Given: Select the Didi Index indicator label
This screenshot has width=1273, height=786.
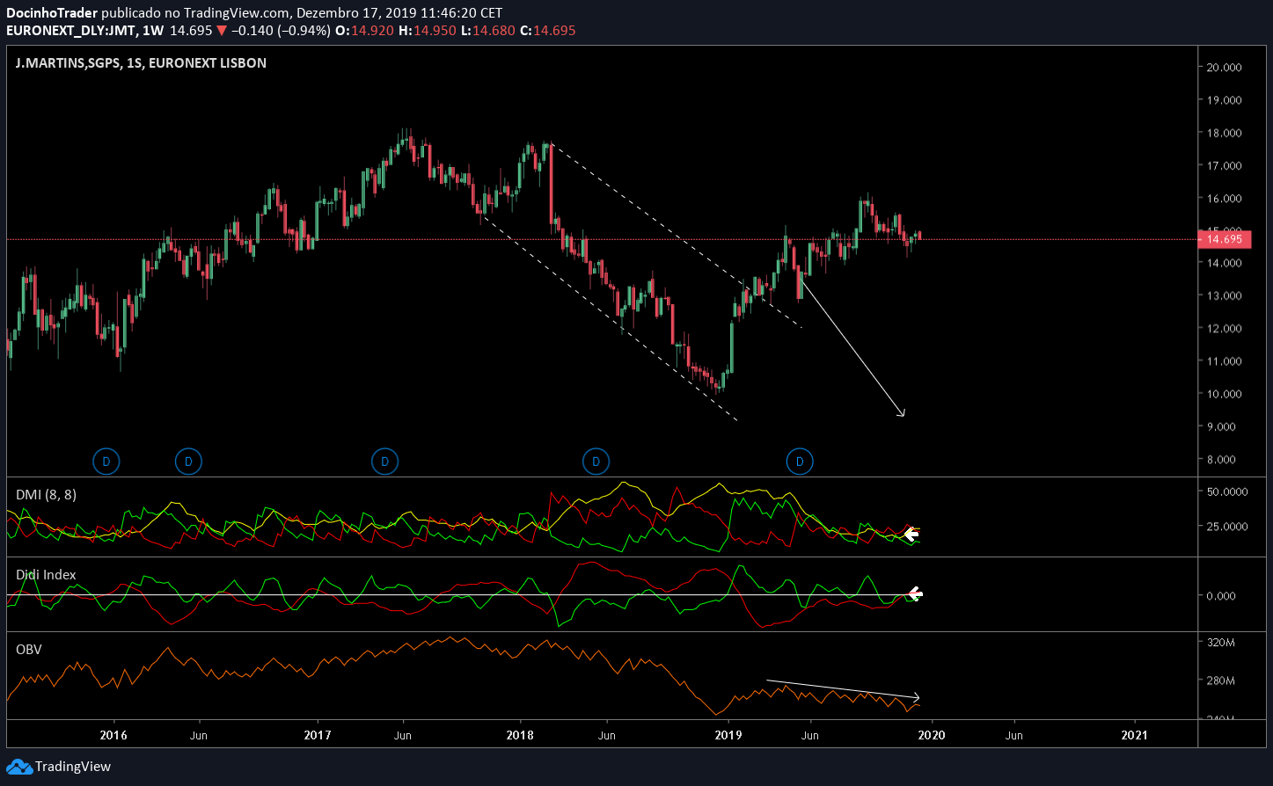Looking at the screenshot, I should pyautogui.click(x=46, y=575).
